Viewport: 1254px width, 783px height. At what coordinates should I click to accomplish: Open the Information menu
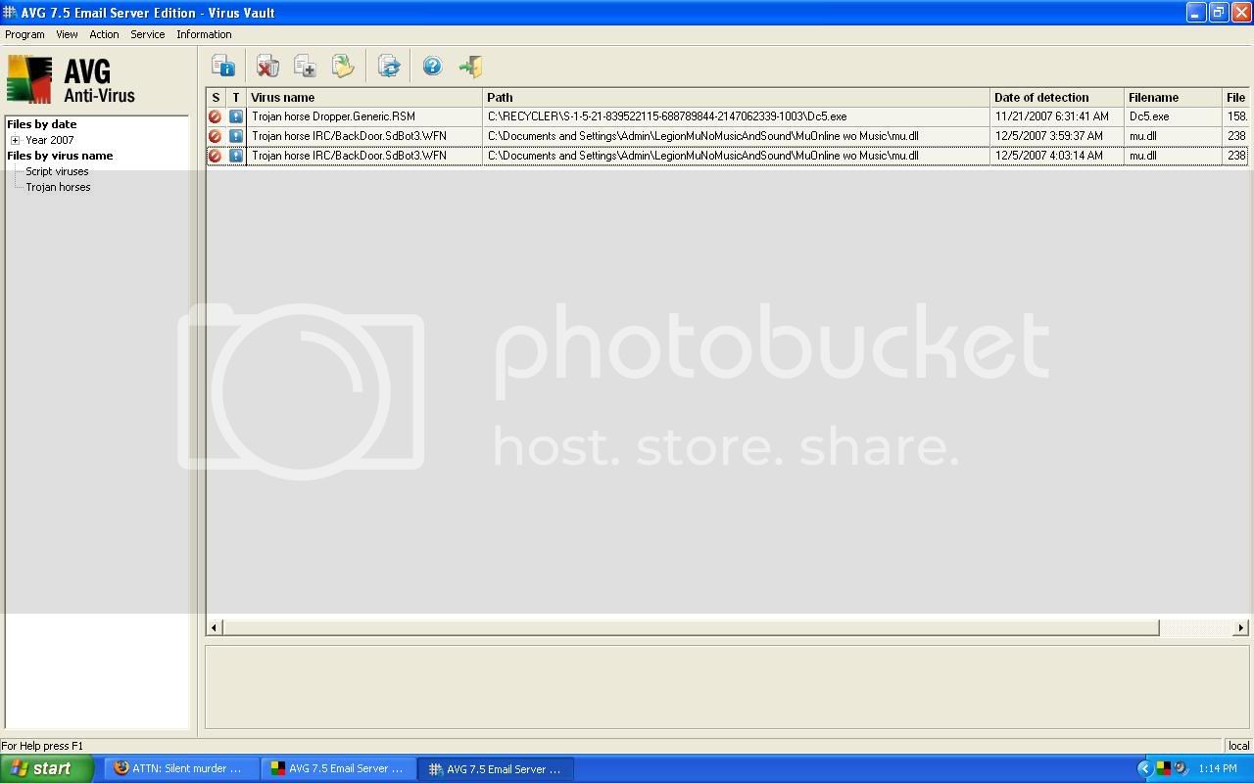pos(204,34)
